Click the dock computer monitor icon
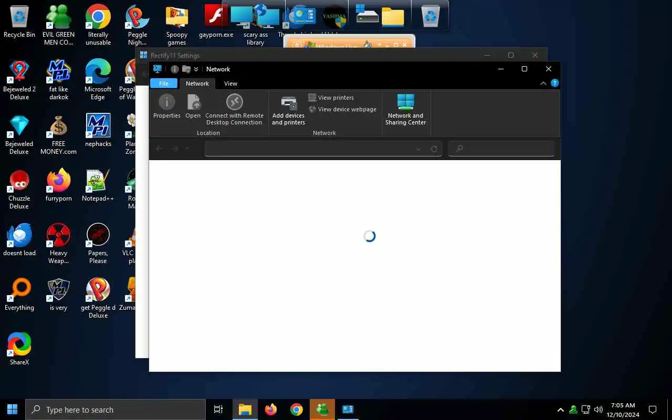672x420 pixels. [x=241, y=16]
